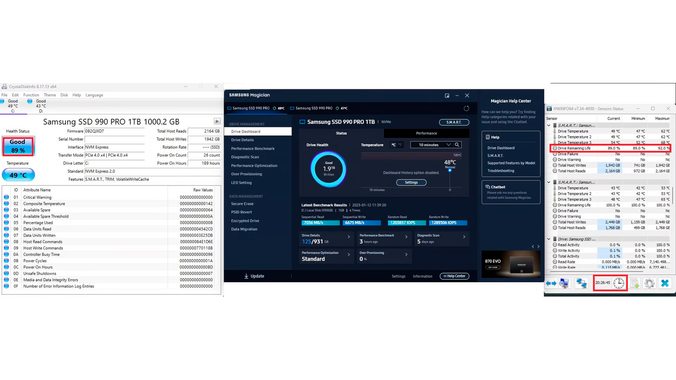Select the Good 43 °C D: drive
This screenshot has width=676, height=380.
click(38, 106)
